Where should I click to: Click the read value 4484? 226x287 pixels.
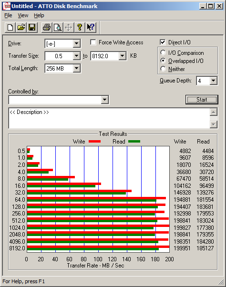pyautogui.click(x=208, y=151)
